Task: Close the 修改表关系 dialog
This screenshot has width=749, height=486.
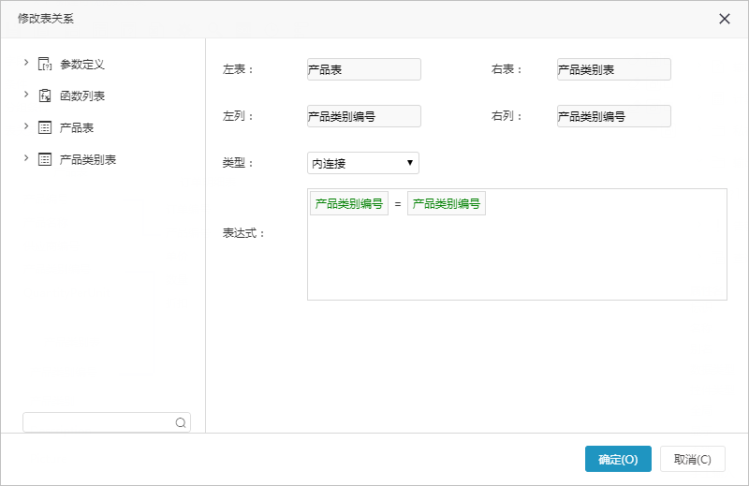Action: pos(724,19)
